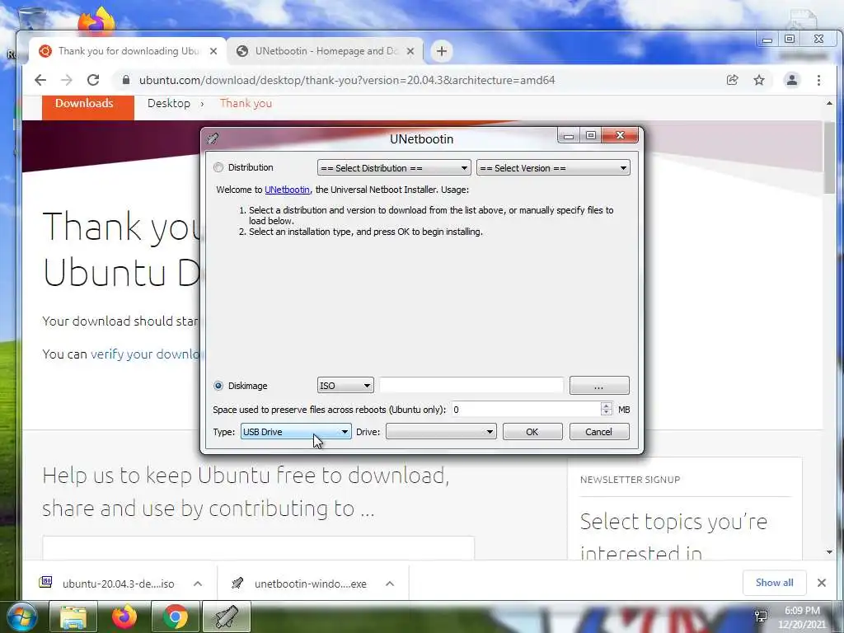
Task: Click the UNetbootin taskbar icon
Action: [x=227, y=617]
